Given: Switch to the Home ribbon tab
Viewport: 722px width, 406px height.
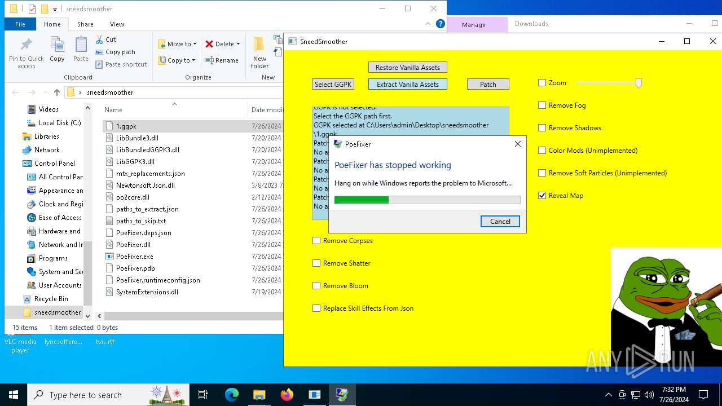Looking at the screenshot, I should [52, 24].
